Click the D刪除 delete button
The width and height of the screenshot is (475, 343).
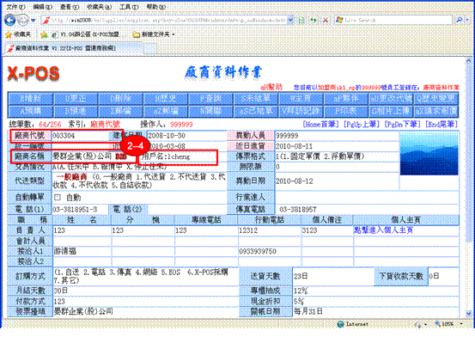(120, 99)
